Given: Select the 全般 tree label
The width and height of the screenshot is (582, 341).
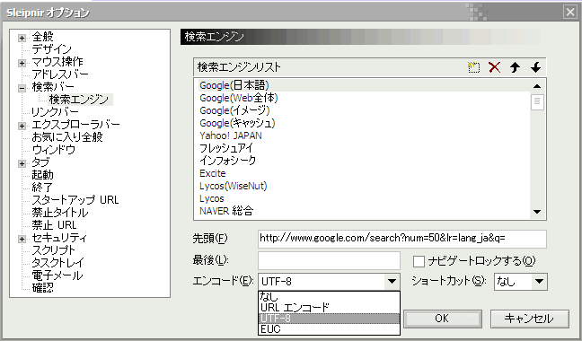Looking at the screenshot, I should pos(42,37).
